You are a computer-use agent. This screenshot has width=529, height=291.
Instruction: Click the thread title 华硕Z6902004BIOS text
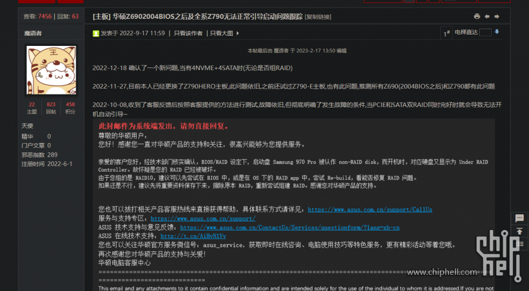tap(207, 17)
